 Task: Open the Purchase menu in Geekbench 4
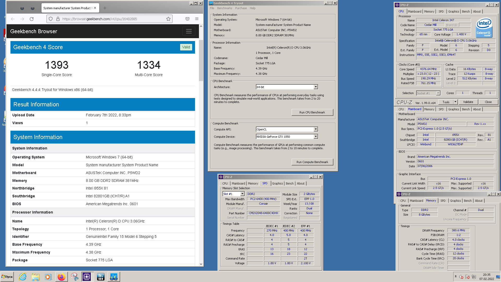tap(241, 8)
